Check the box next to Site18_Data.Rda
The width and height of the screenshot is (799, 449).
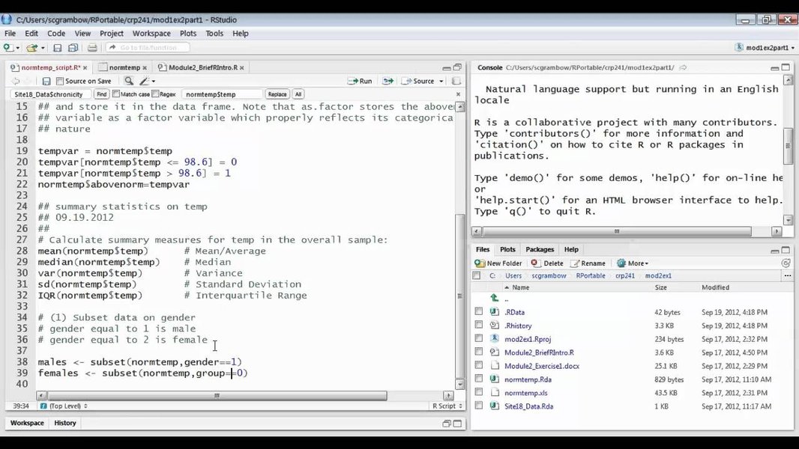(478, 406)
